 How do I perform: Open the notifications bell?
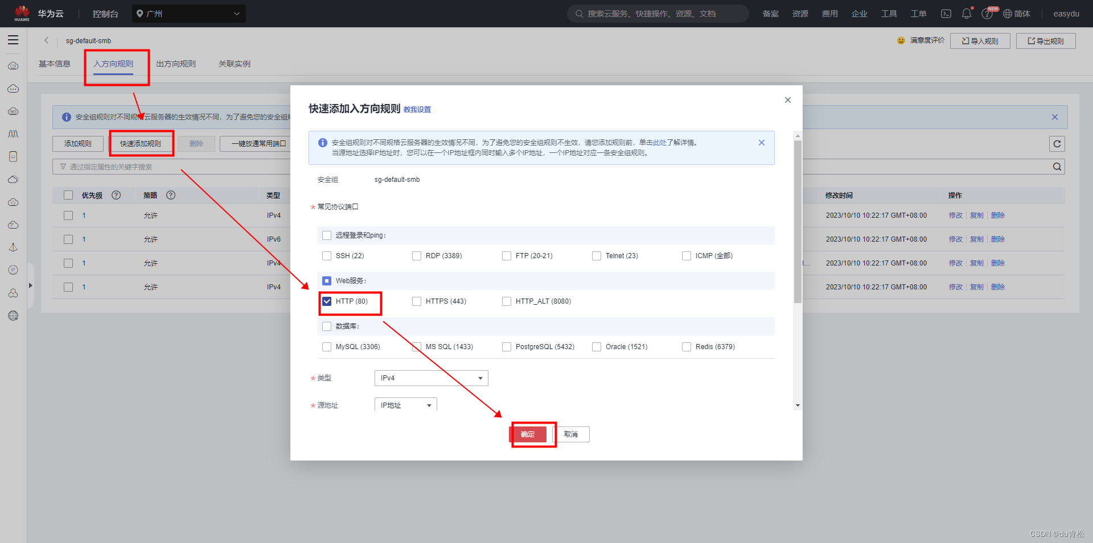967,14
